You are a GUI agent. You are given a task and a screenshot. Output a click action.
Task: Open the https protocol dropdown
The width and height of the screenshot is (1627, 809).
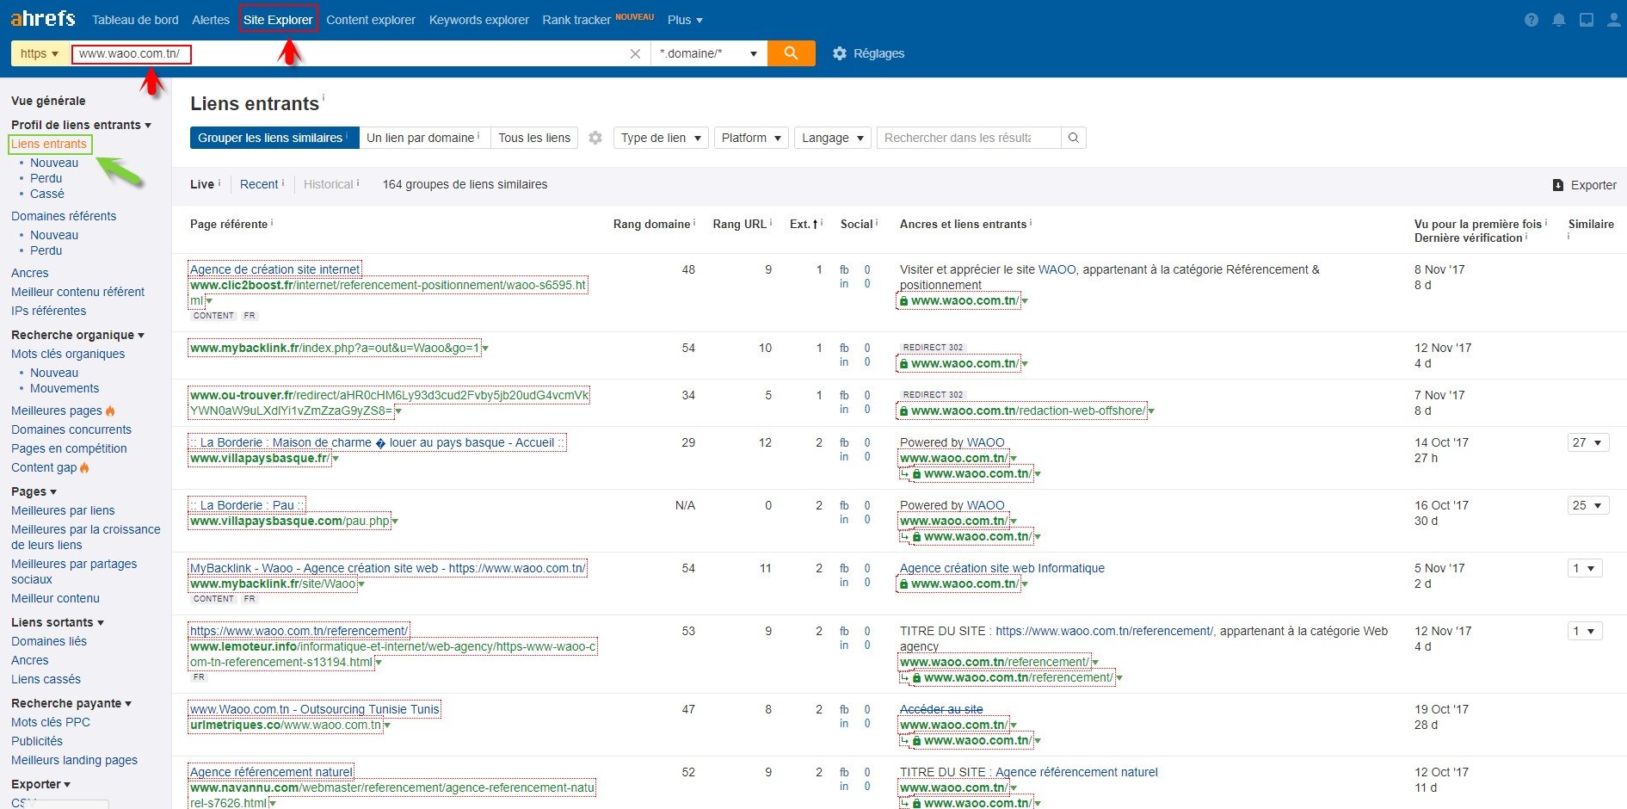click(x=40, y=53)
